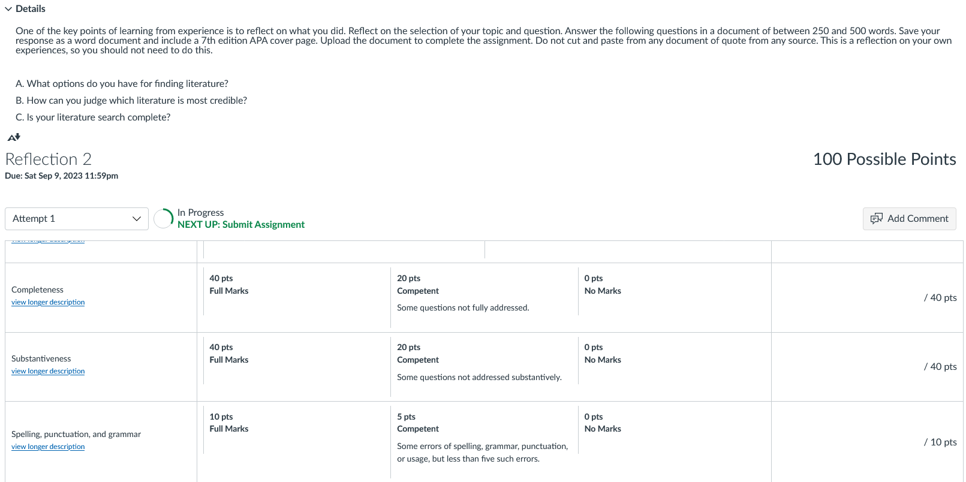Click the Reflection 2 assignment title
This screenshot has width=966, height=482.
[x=49, y=159]
